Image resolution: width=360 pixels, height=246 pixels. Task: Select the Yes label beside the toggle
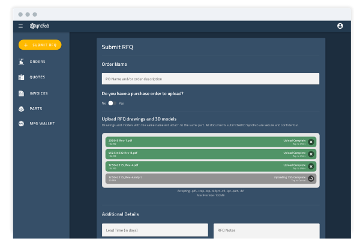pos(121,104)
